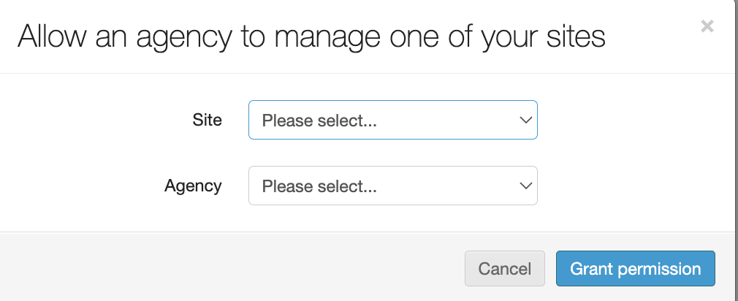This screenshot has height=301, width=738.
Task: Click the Site field label
Action: point(207,120)
